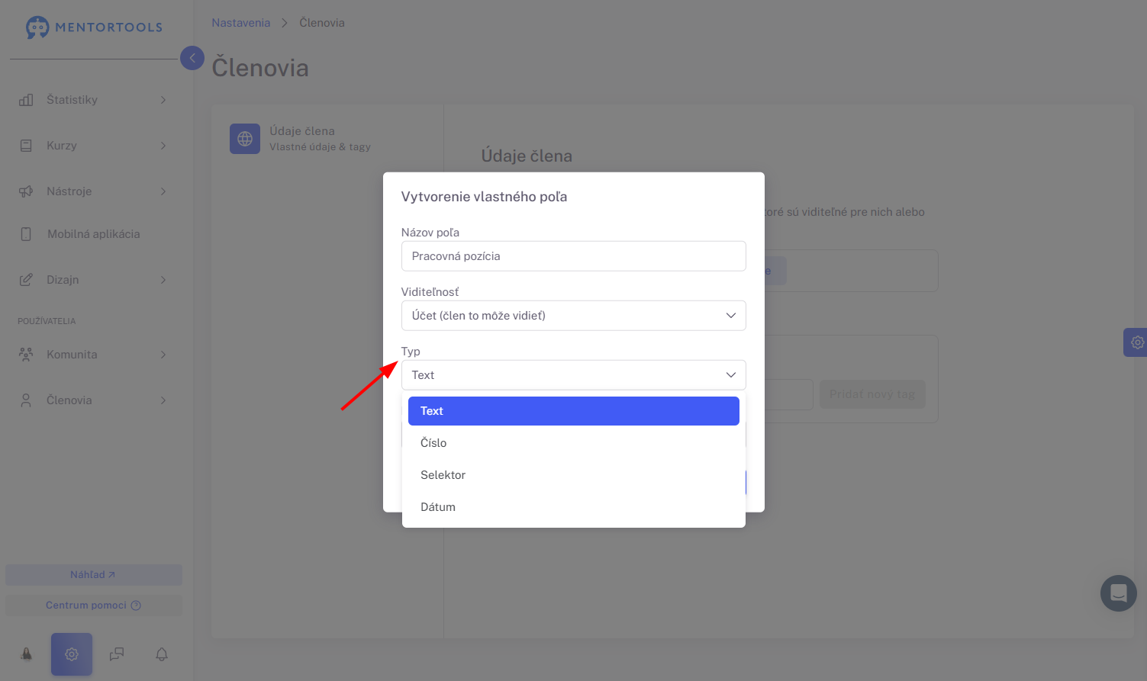Screen dimensions: 1147x681
Task: Click the Náhľad preview button
Action: pos(94,575)
